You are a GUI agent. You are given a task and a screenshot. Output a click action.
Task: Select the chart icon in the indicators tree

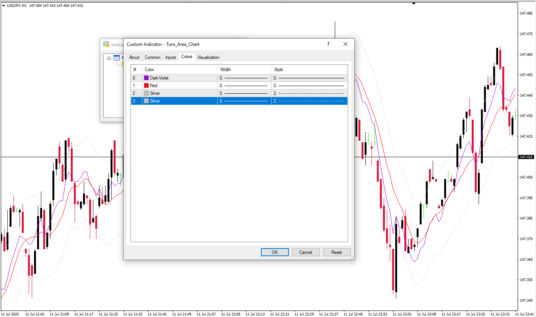coord(117,58)
